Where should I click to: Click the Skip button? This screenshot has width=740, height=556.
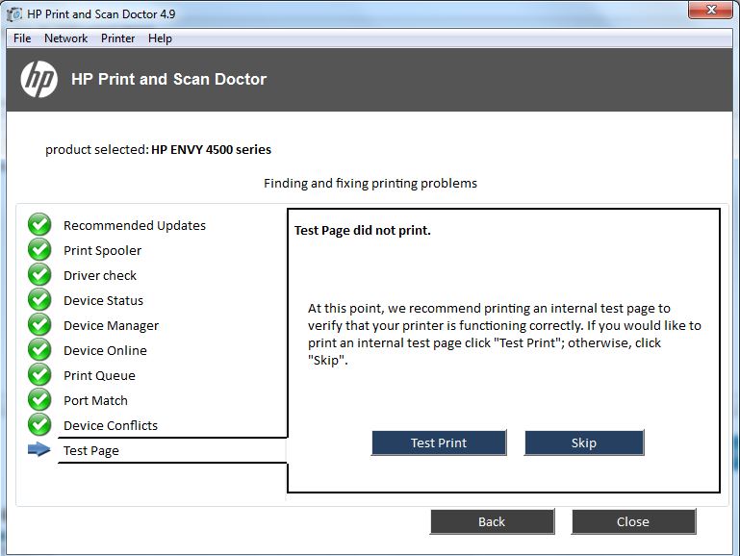coord(584,442)
